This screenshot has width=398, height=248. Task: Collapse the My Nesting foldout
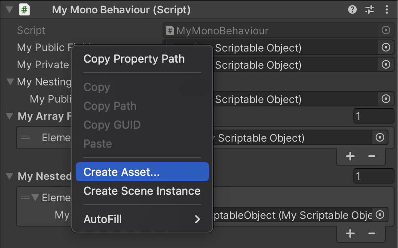pyautogui.click(x=11, y=82)
